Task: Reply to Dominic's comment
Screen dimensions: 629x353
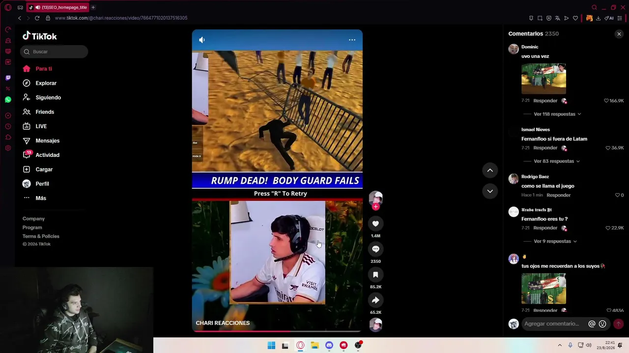Action: point(545,101)
